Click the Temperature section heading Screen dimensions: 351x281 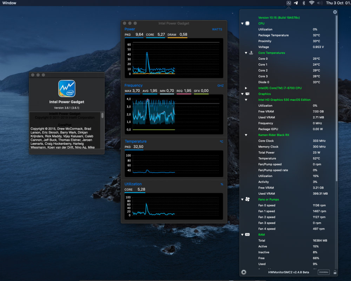pos(135,142)
